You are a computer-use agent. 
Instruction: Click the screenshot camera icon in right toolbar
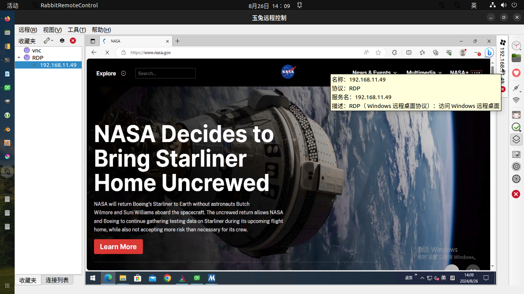point(516,154)
